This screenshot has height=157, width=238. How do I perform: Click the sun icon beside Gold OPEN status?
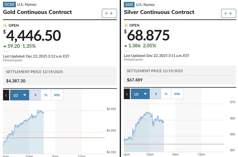click(5, 26)
